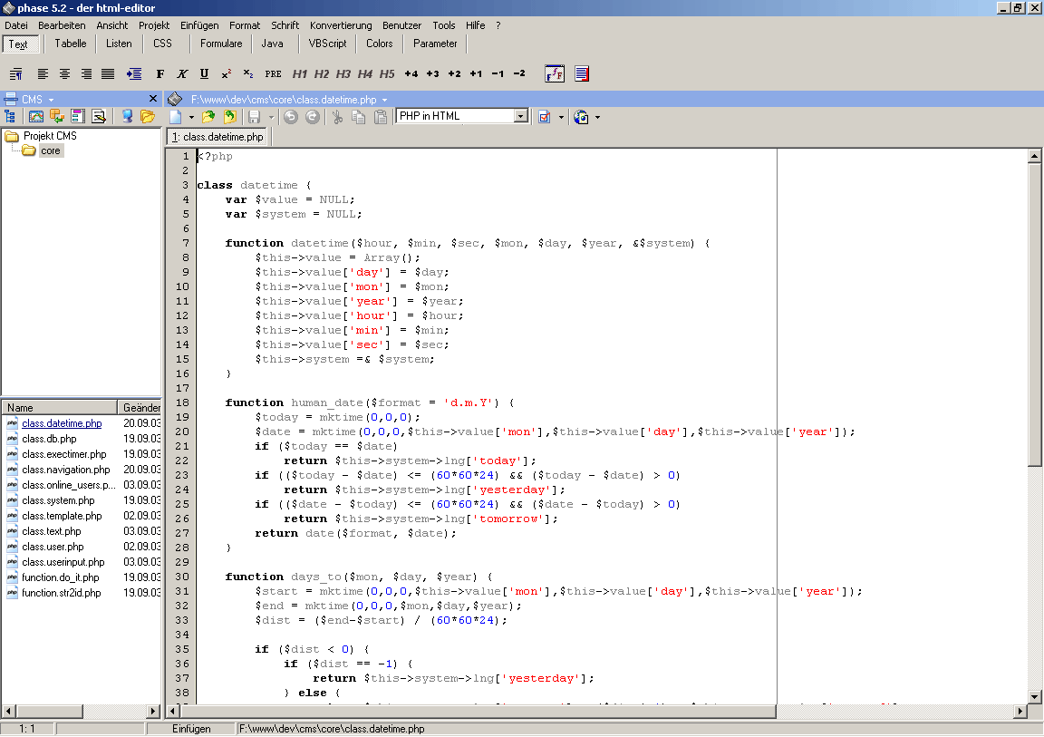Switch to the Formulare tab
Image resolution: width=1044 pixels, height=737 pixels.
point(221,44)
